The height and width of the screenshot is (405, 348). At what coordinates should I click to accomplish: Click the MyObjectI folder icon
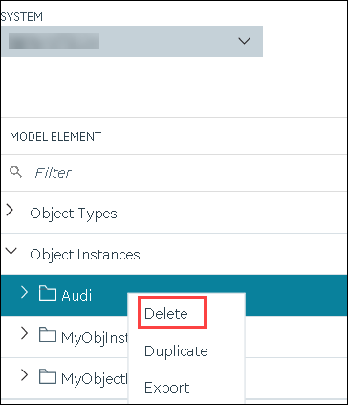tap(48, 376)
